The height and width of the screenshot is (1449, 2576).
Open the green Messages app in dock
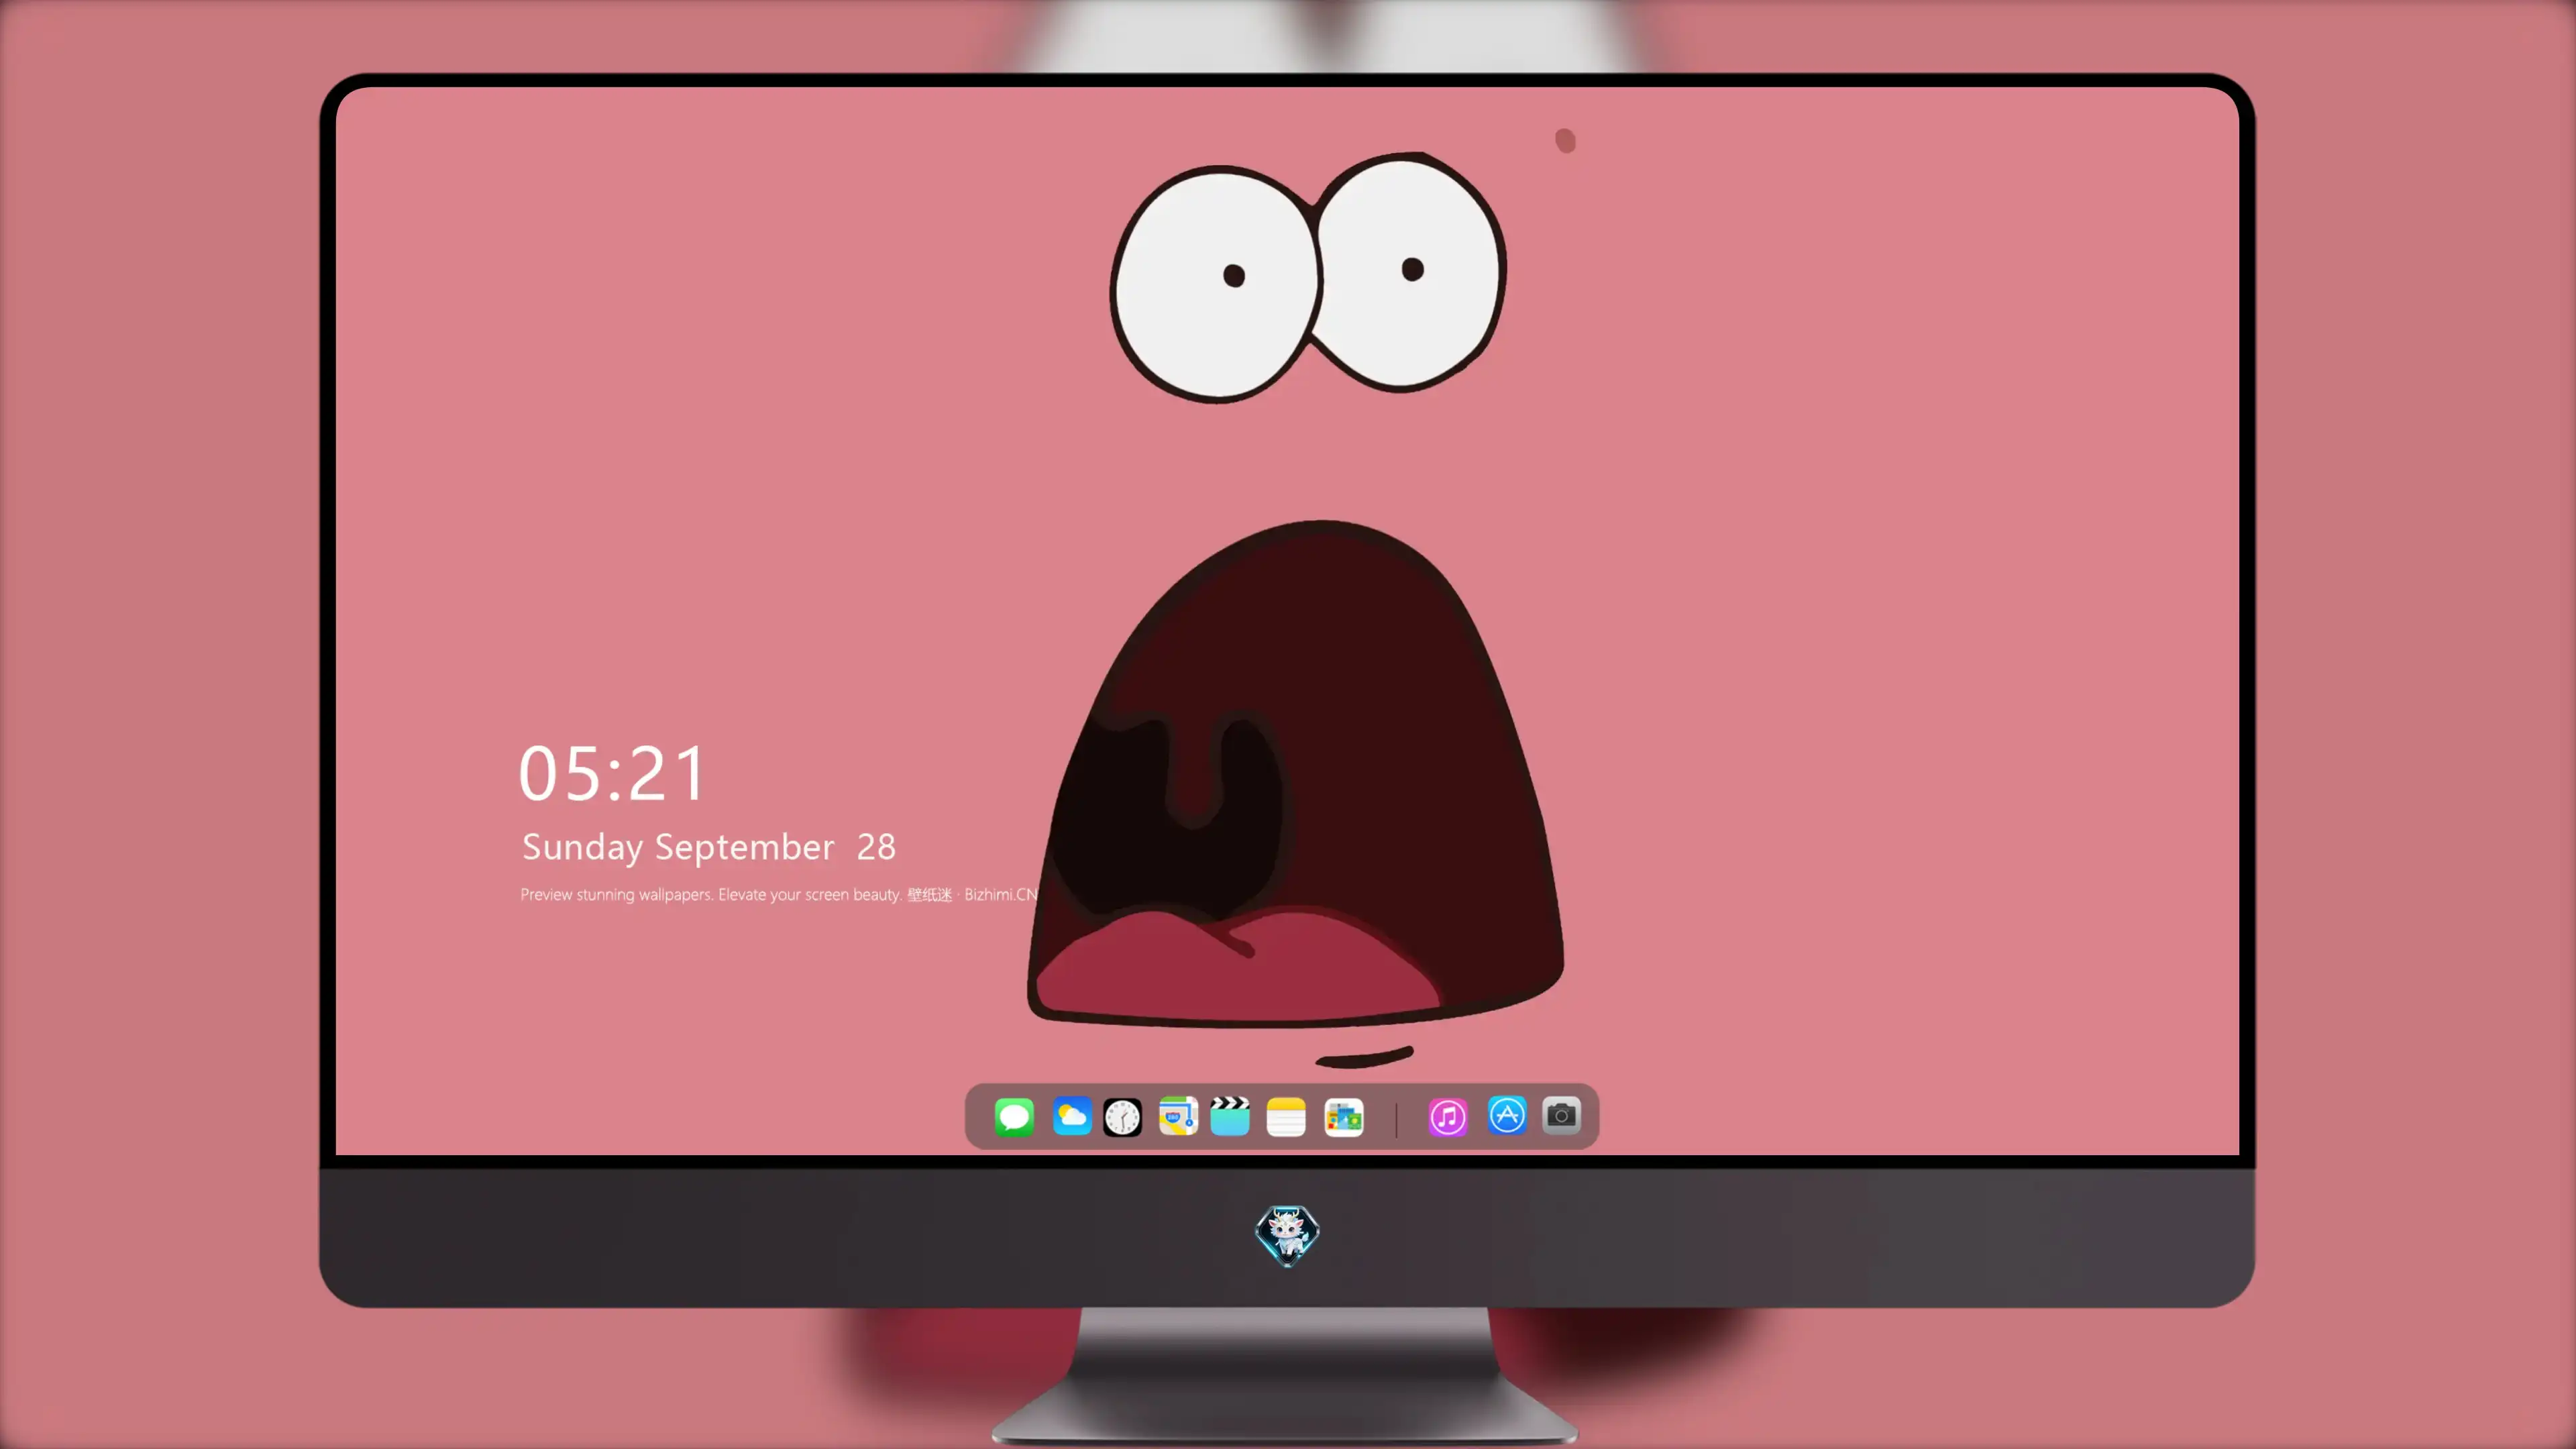click(1014, 1116)
